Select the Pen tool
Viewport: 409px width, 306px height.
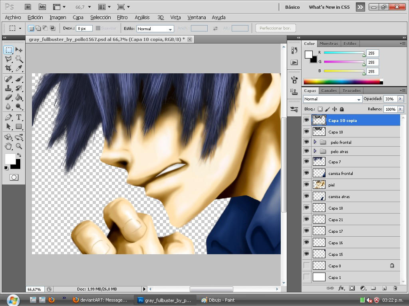click(9, 117)
